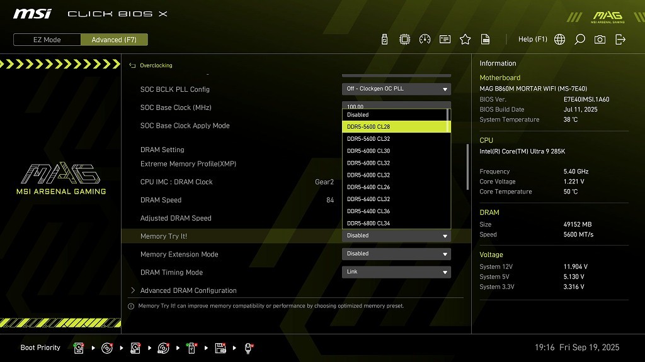The image size is (645, 362).
Task: Open the hardware monitor gauge icon
Action: pyautogui.click(x=425, y=40)
